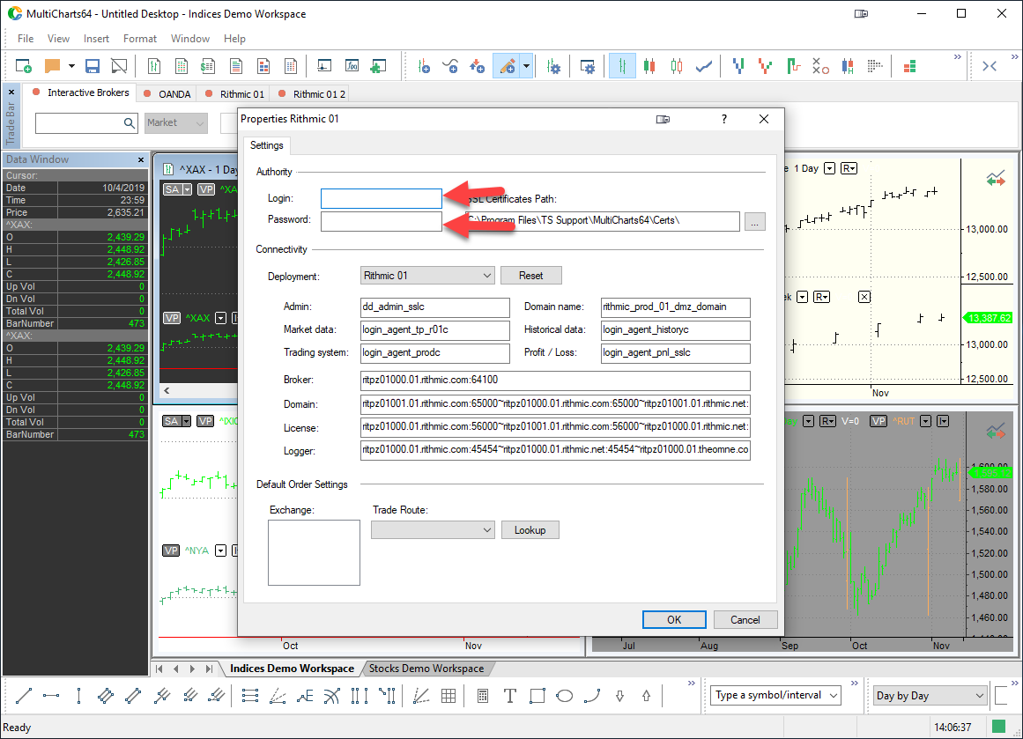Image resolution: width=1023 pixels, height=739 pixels.
Task: Click into the Login input field
Action: 381,199
